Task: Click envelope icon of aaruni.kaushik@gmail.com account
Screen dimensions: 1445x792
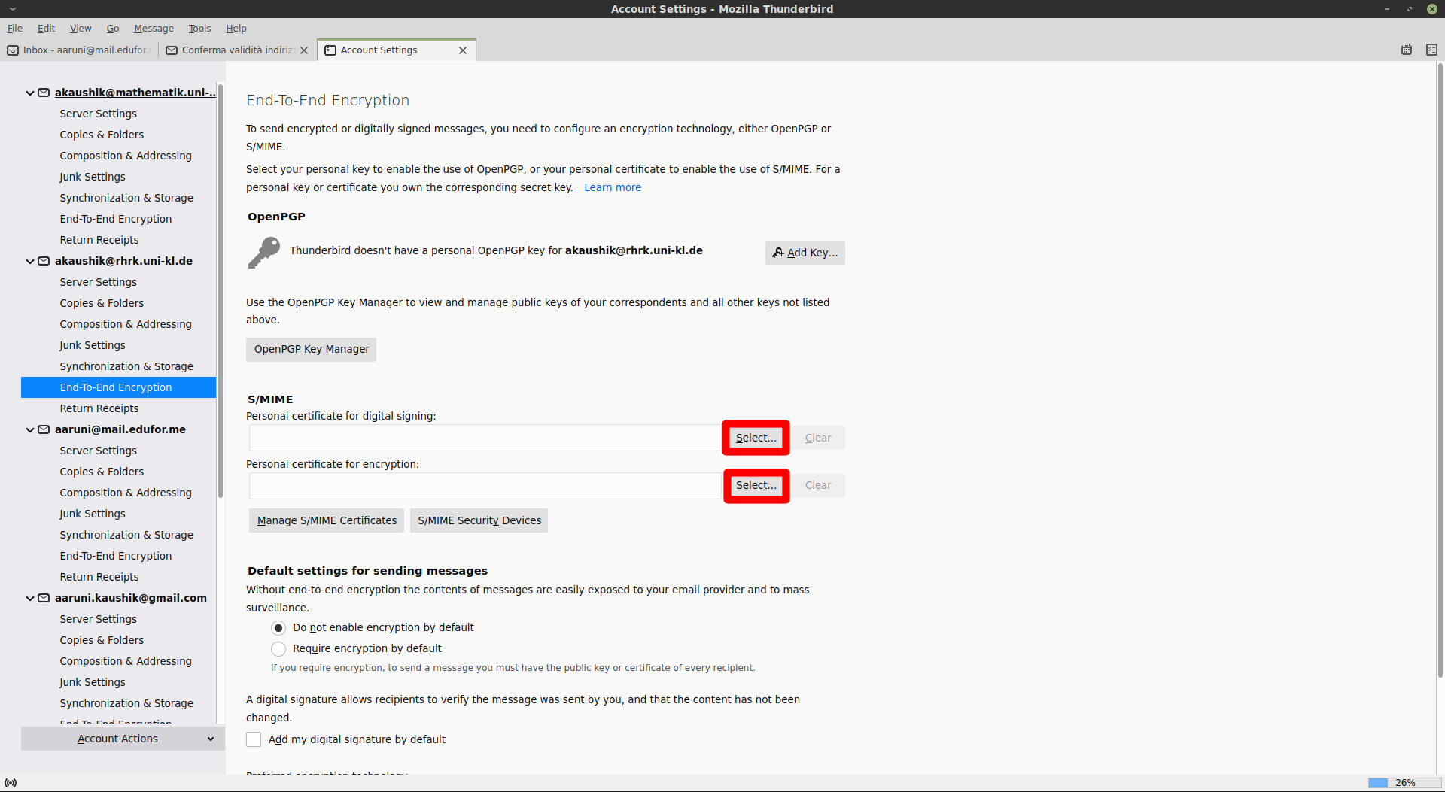Action: (x=44, y=598)
